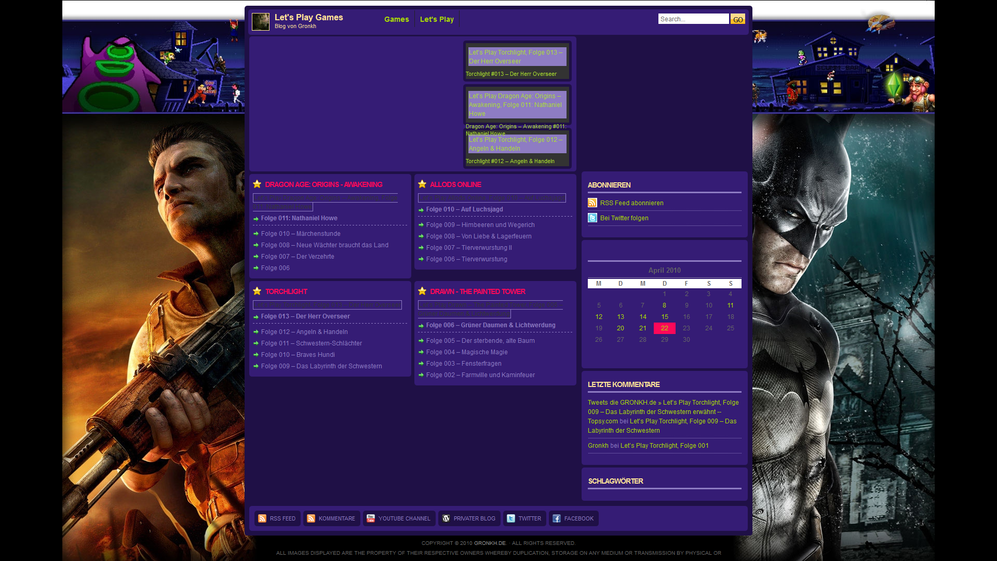This screenshot has width=997, height=561.
Task: Open Folge 013 – Der Herr Overseer link
Action: pos(305,316)
